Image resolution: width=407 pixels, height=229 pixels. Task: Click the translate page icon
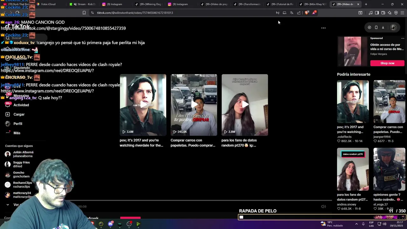tap(292, 13)
